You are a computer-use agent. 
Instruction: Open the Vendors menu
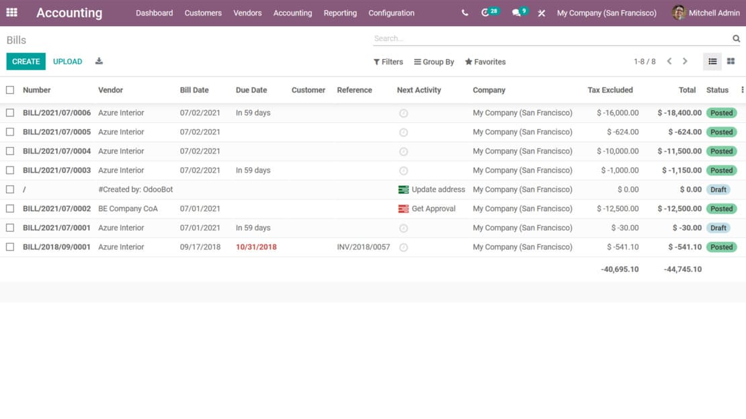[247, 13]
